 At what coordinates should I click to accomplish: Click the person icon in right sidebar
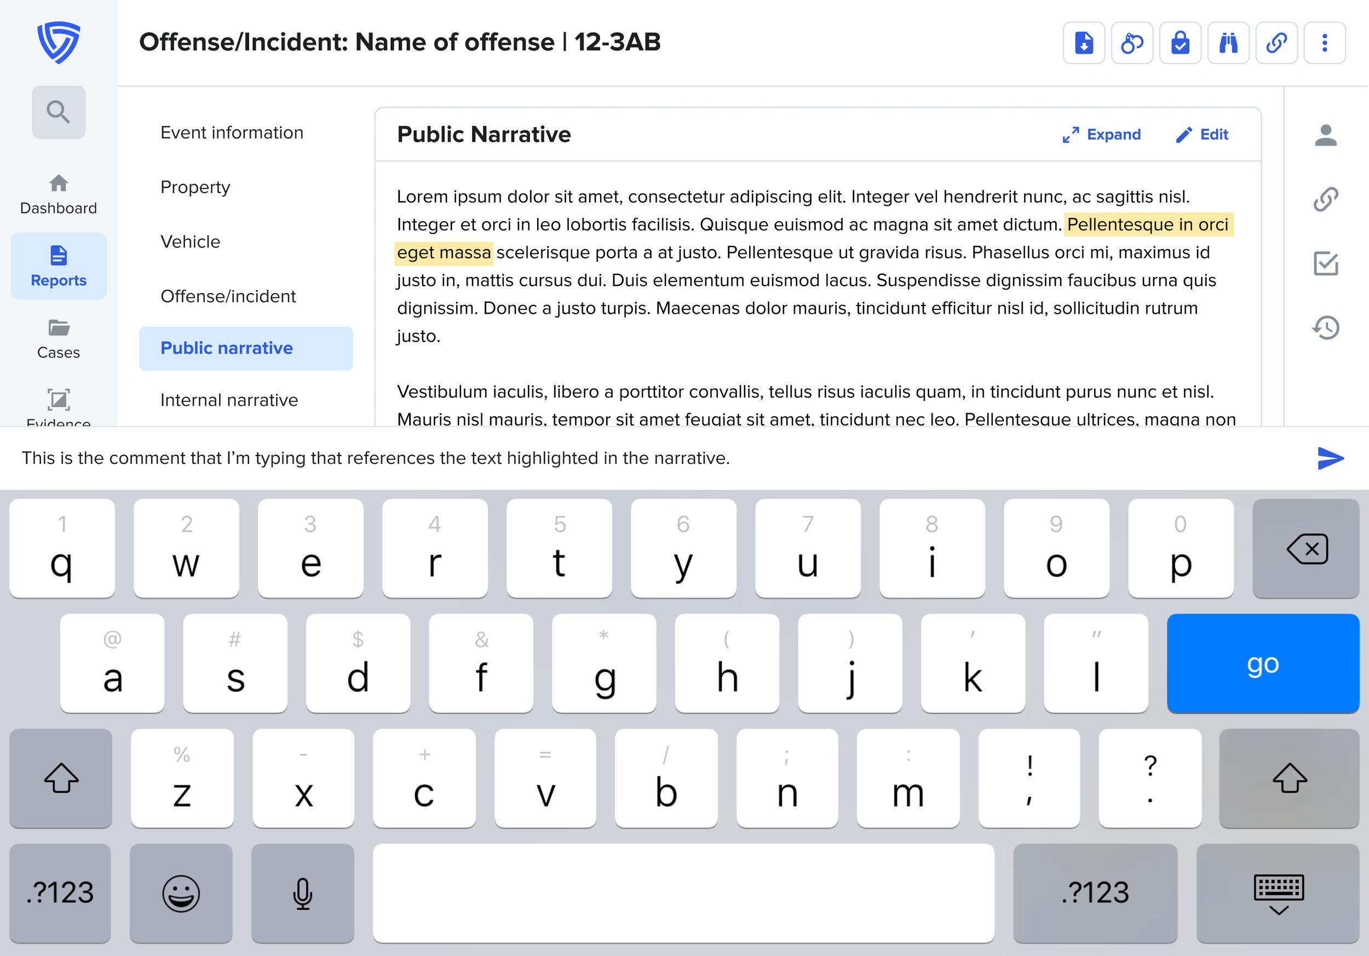[x=1326, y=136]
